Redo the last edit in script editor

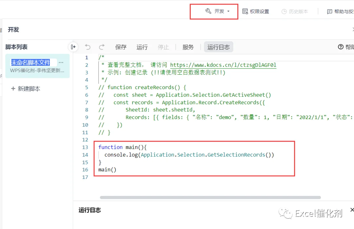102,47
